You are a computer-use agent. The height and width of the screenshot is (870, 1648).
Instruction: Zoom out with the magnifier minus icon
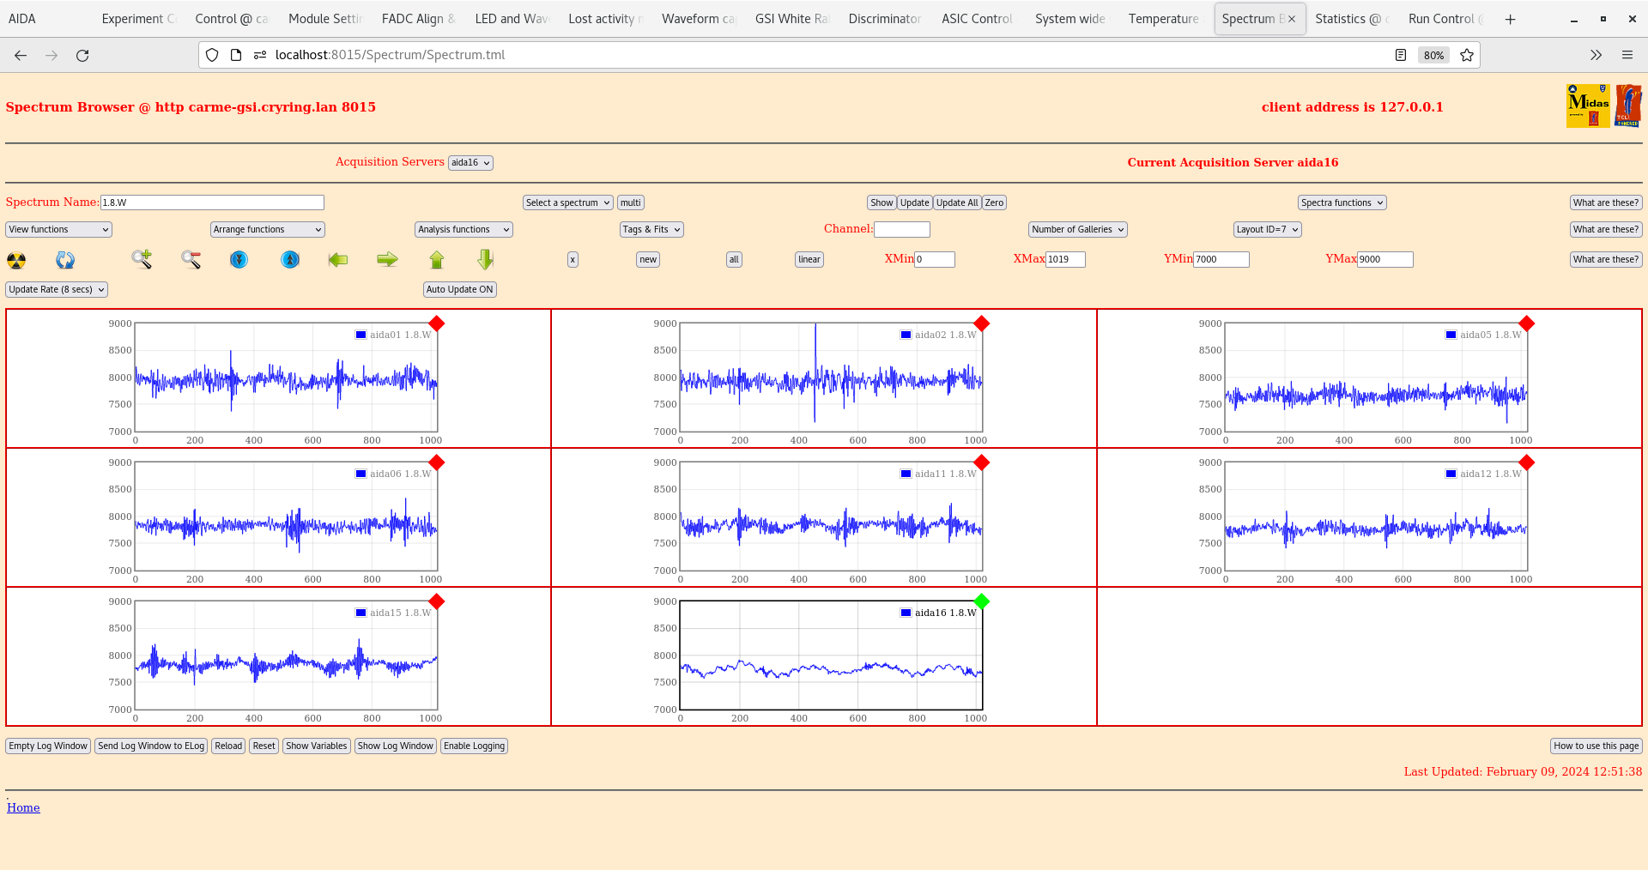(191, 259)
